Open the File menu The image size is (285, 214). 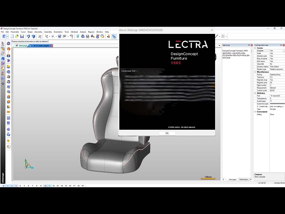(2, 32)
